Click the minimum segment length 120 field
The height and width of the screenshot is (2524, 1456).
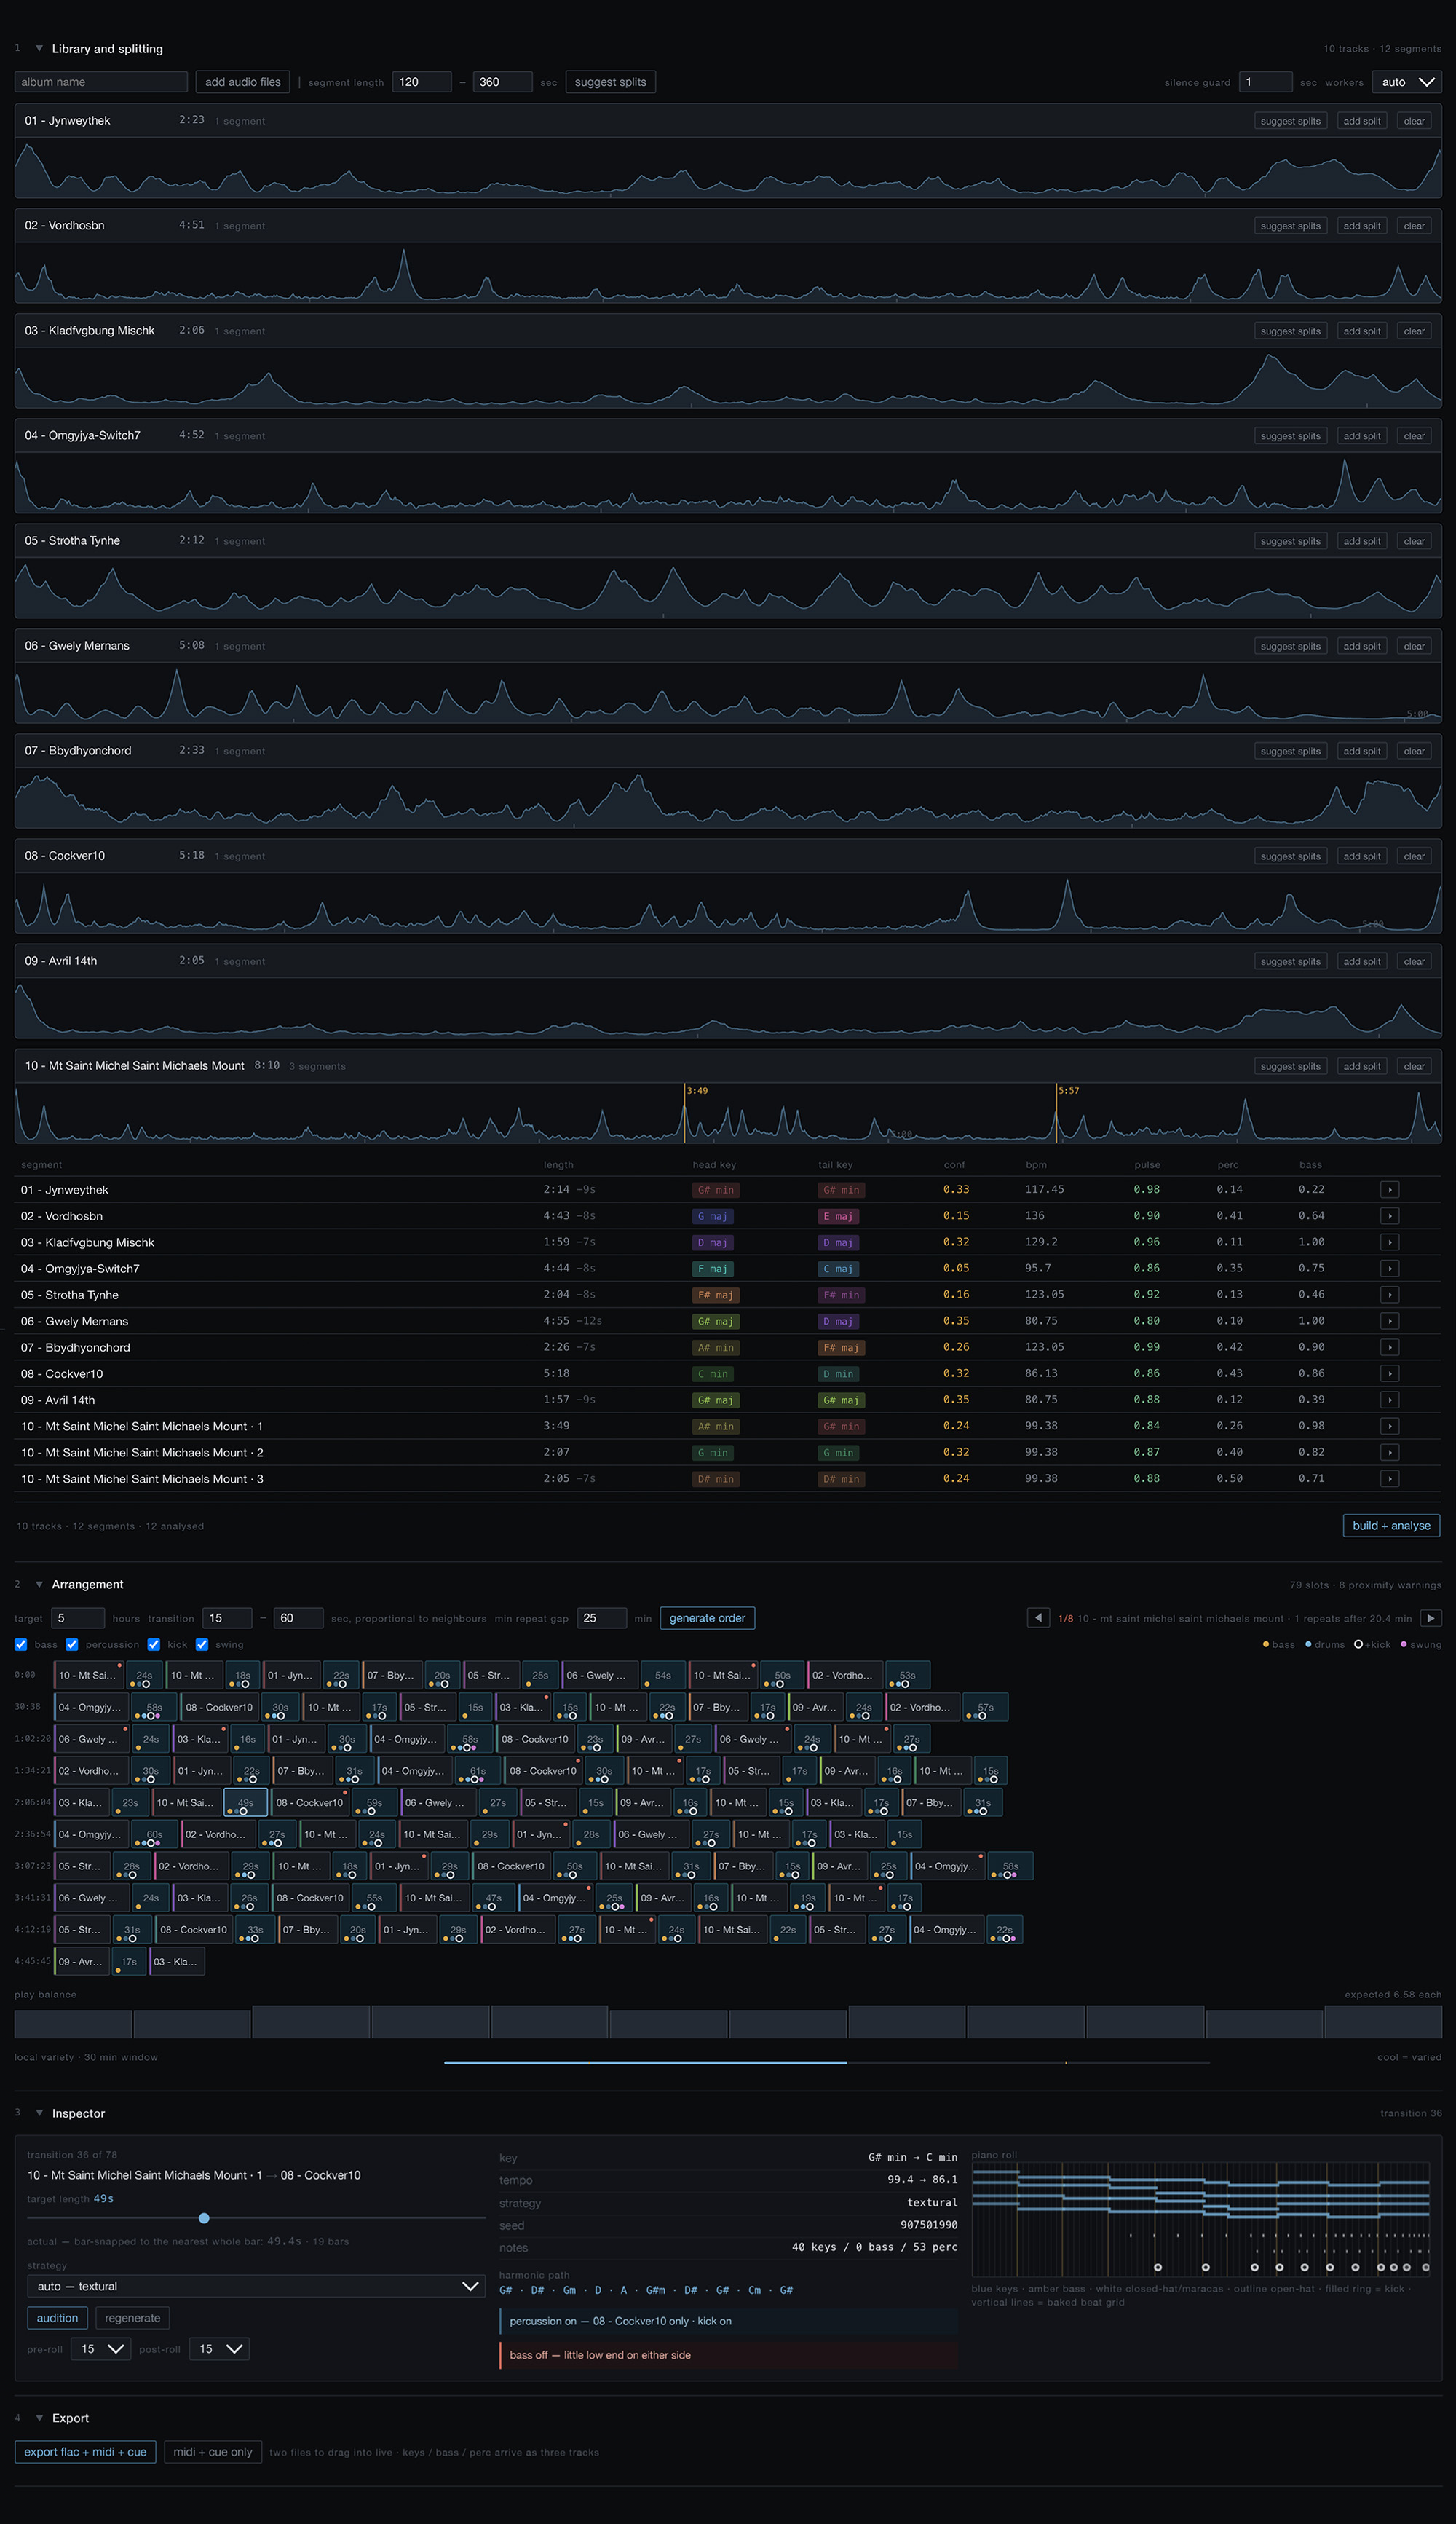422,82
